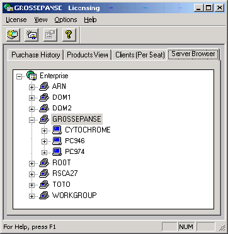Select the DOM1 tree label
The width and height of the screenshot is (228, 234).
coord(62,97)
